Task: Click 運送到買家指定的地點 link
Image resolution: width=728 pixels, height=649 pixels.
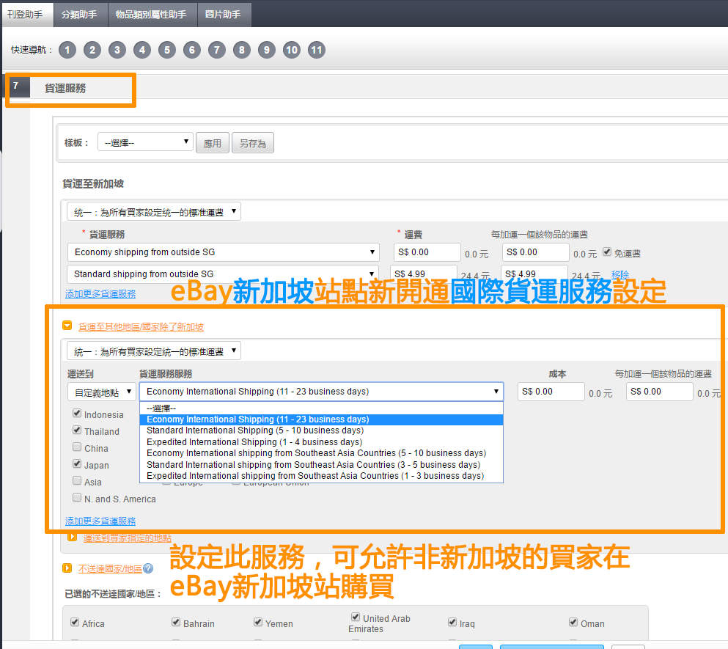Action: pos(128,538)
